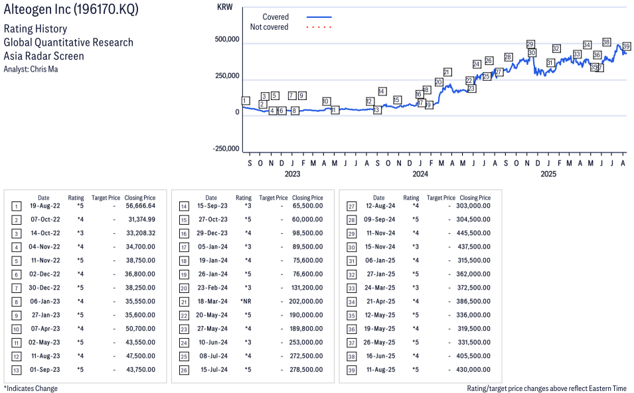The height and width of the screenshot is (393, 634).
Task: Click chart marker 10 on the price chart
Action: 327,101
